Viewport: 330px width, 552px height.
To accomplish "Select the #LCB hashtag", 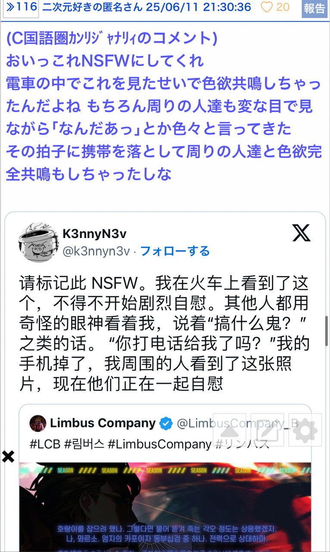I will click(45, 444).
